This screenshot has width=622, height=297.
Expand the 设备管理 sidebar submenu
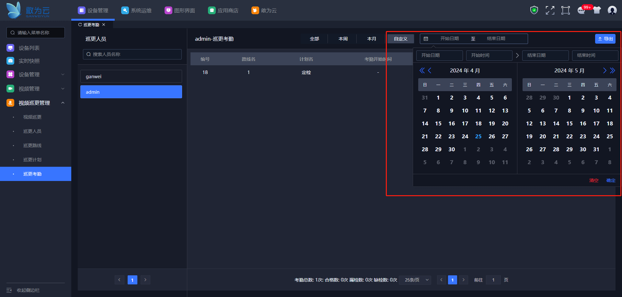click(x=63, y=74)
